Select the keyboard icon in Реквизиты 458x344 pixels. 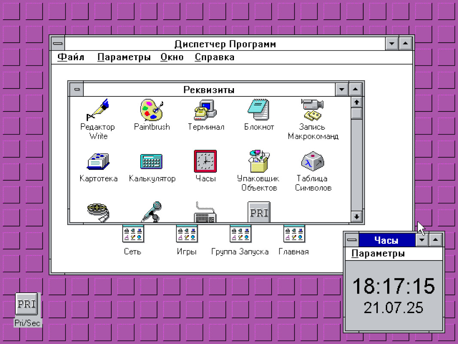point(205,212)
